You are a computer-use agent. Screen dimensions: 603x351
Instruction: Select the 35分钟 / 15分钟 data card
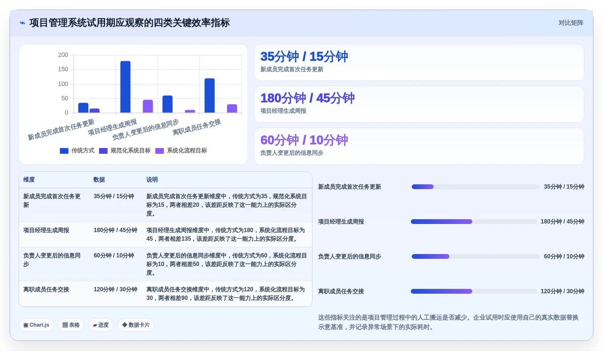point(419,63)
